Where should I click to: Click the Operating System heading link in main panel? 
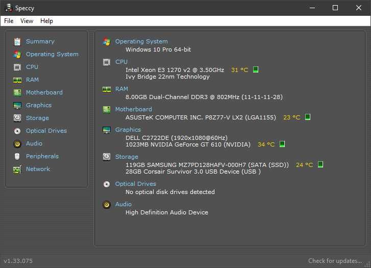(x=141, y=41)
